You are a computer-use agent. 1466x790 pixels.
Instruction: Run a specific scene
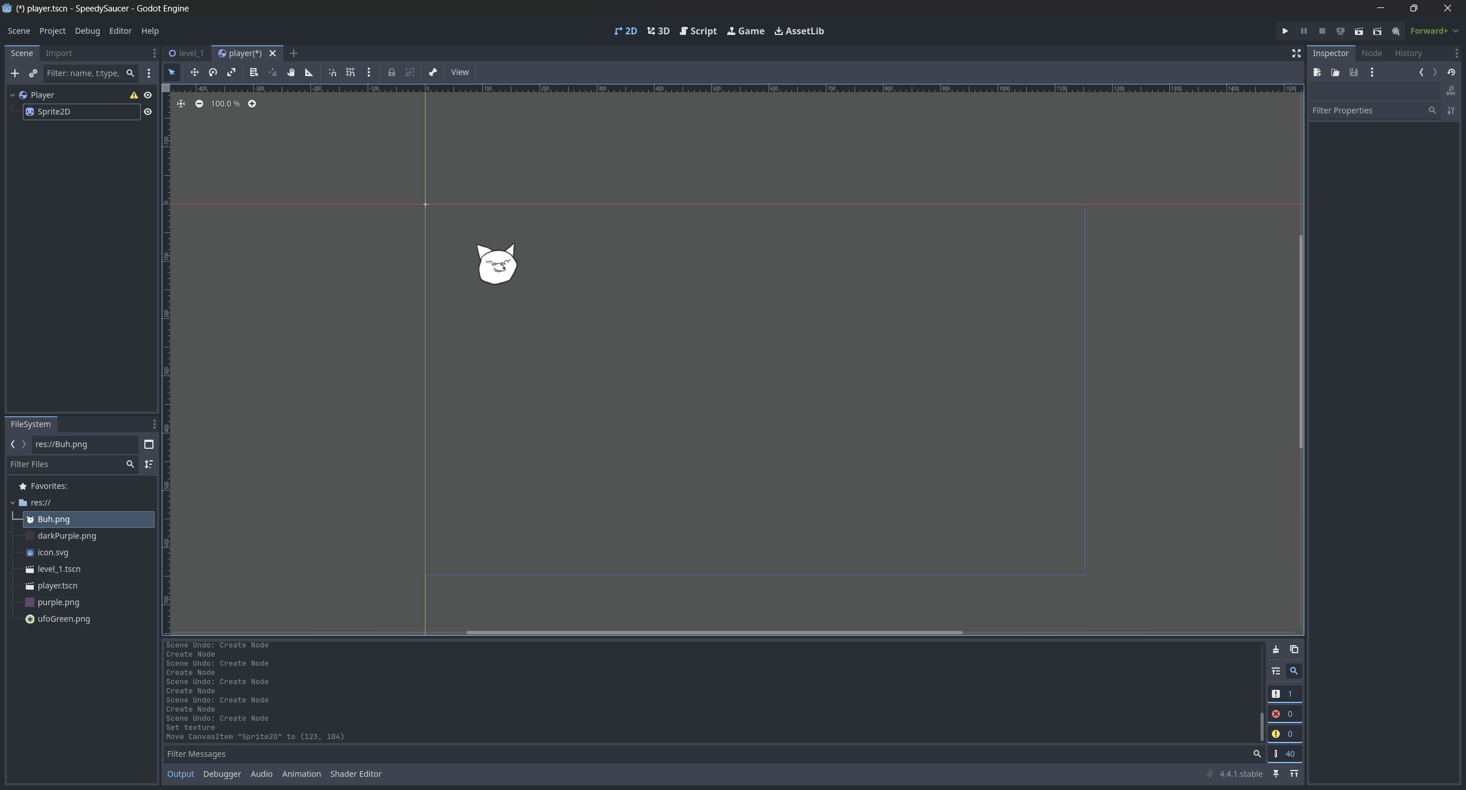1377,31
